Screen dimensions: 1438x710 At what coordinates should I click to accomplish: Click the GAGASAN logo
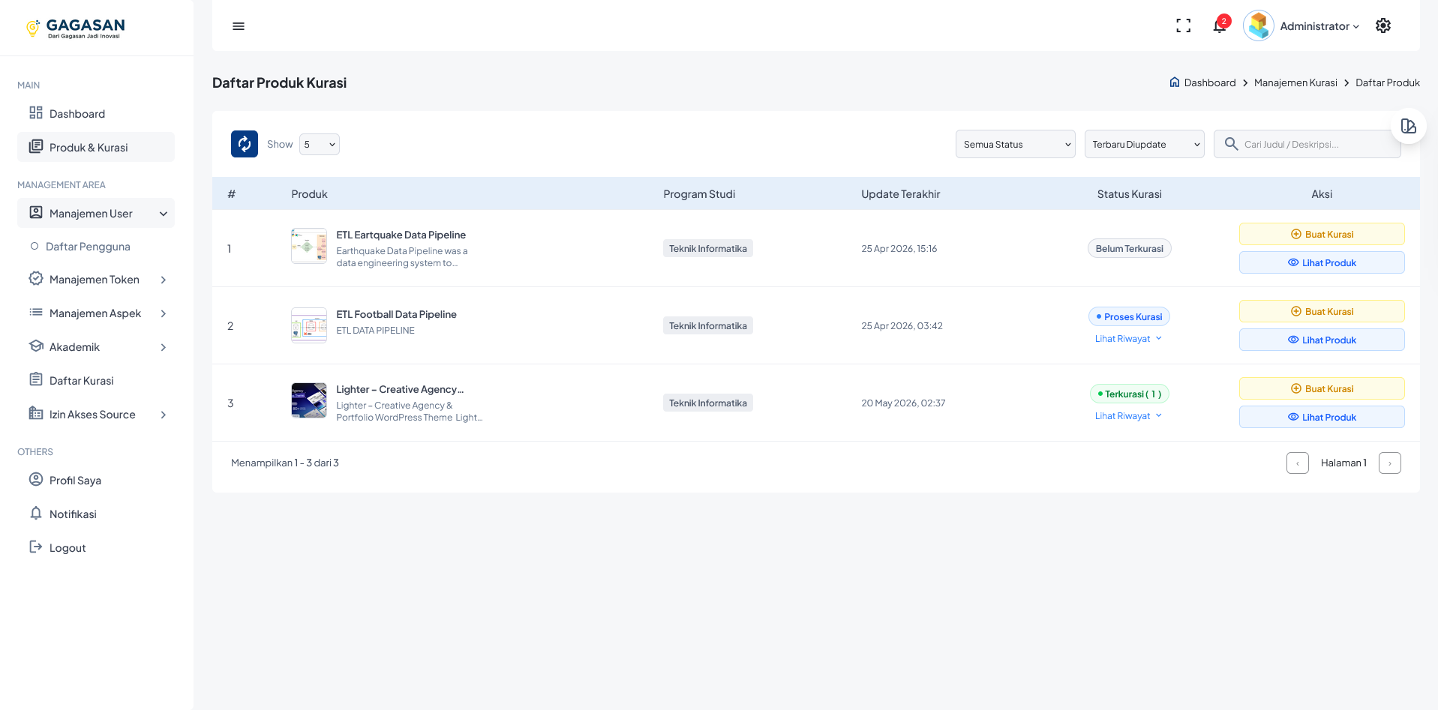tap(75, 28)
